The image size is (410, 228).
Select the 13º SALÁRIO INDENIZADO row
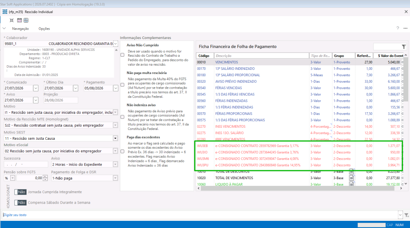[300, 68]
